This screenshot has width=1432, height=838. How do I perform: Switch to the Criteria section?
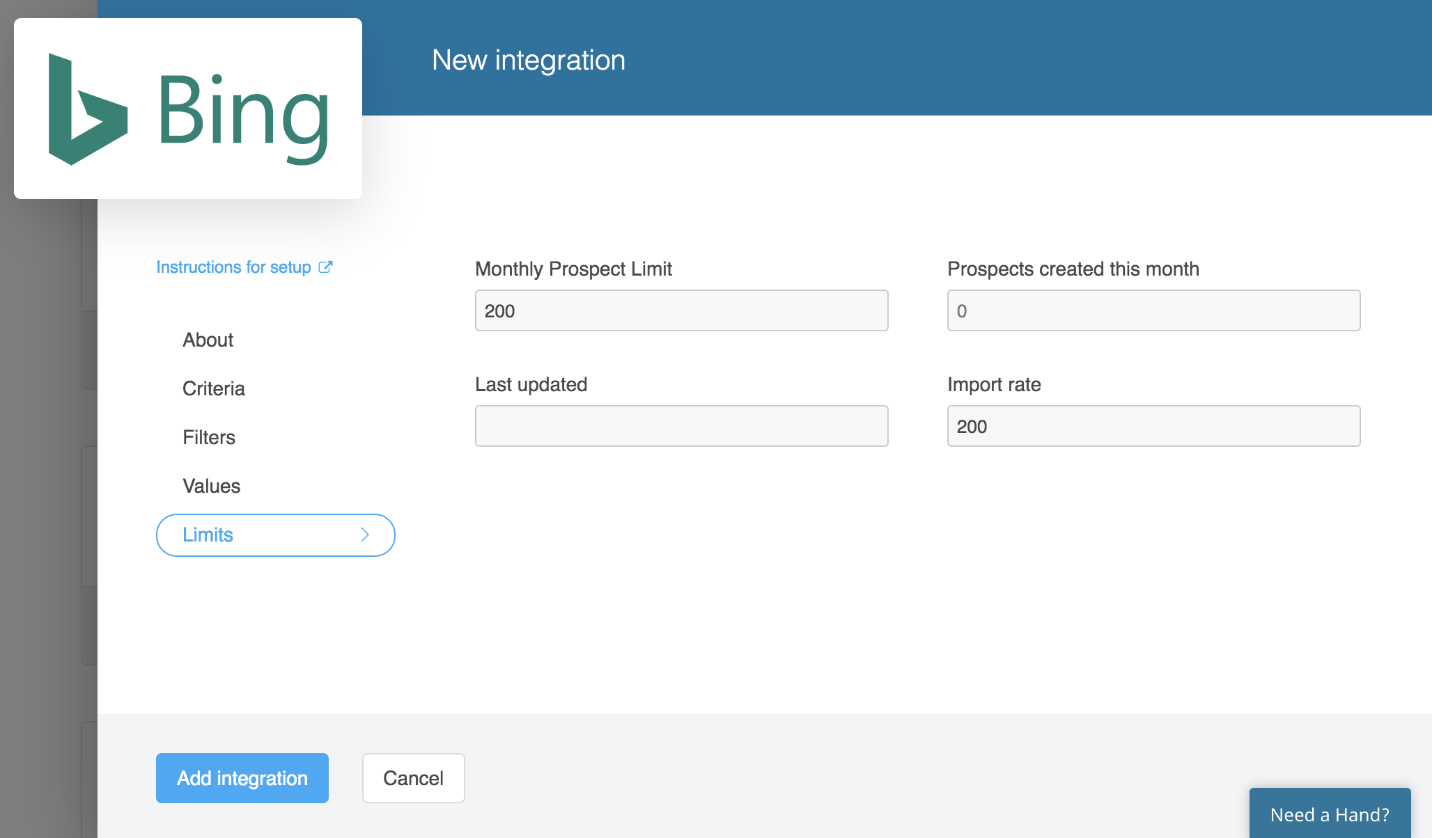coord(213,388)
